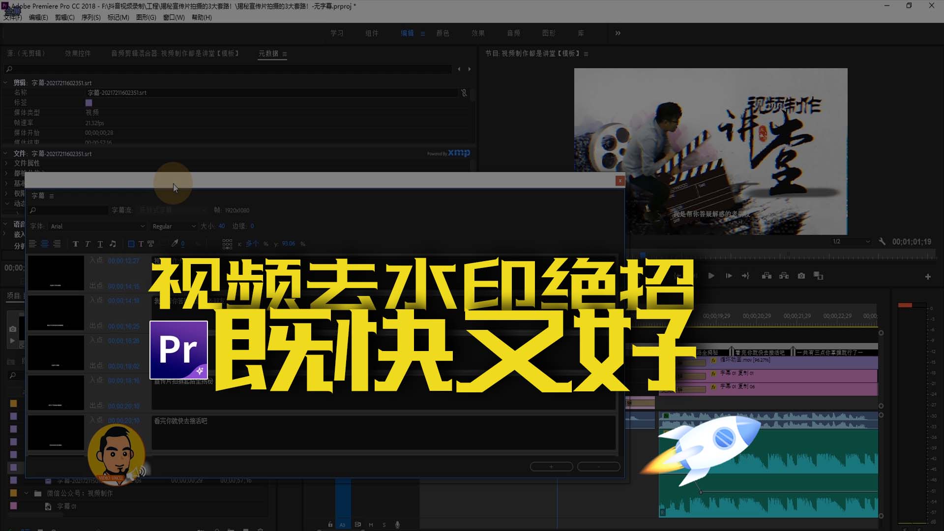This screenshot has height=531, width=944.
Task: Select the caption thumbnail starting at 00;00;12;27
Action: [x=56, y=273]
